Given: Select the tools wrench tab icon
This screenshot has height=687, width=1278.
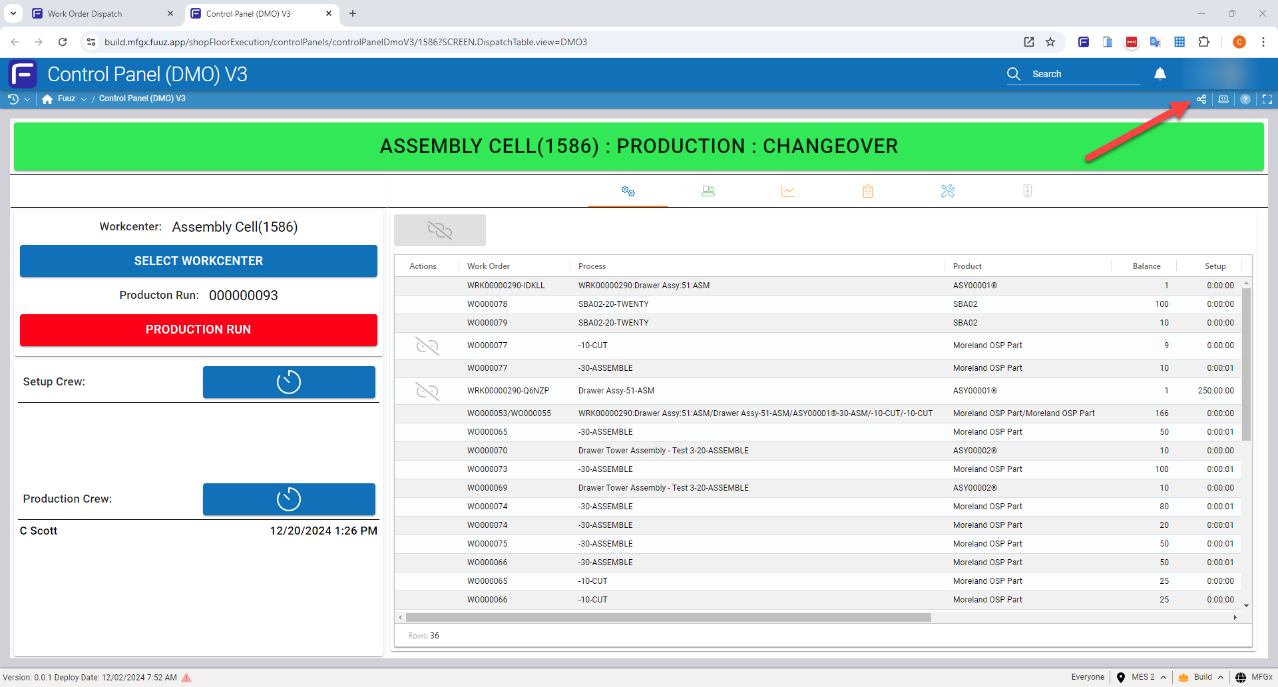Looking at the screenshot, I should pyautogui.click(x=948, y=192).
